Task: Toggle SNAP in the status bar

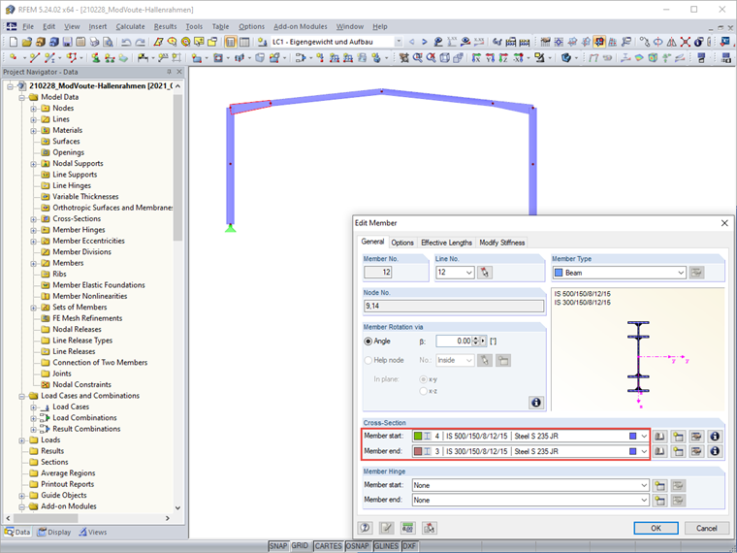Action: [277, 546]
